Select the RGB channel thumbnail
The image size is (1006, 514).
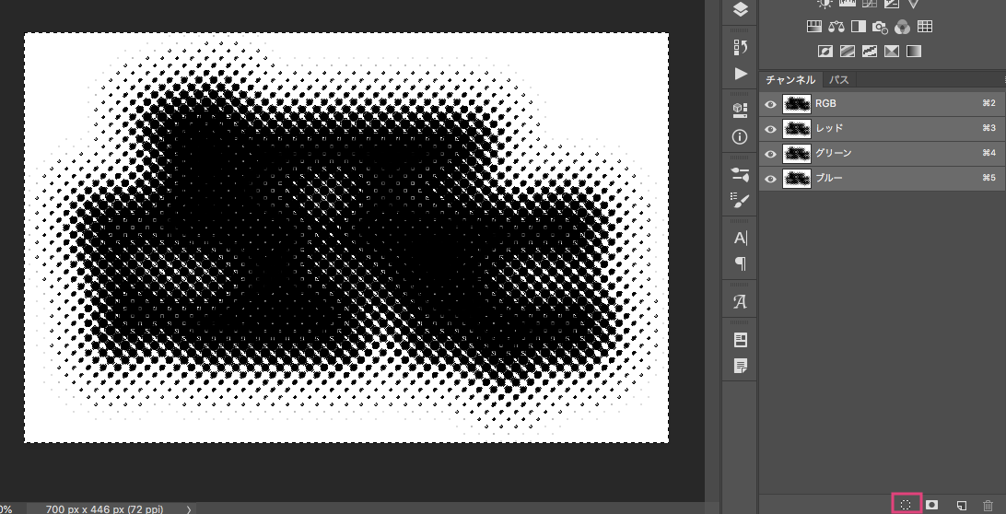coord(797,104)
